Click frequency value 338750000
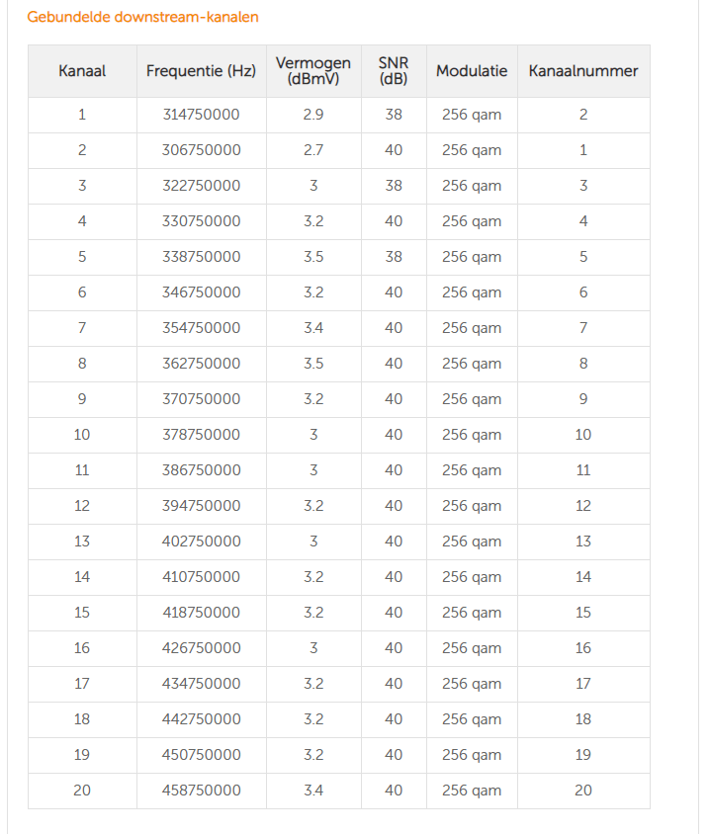Screen dimensions: 710x834 point(201,257)
